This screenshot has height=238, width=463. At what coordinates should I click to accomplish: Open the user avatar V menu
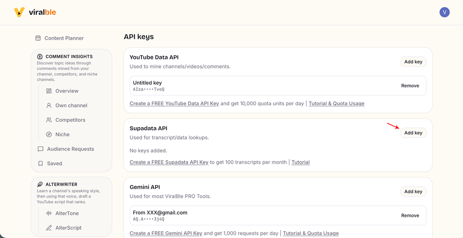444,12
